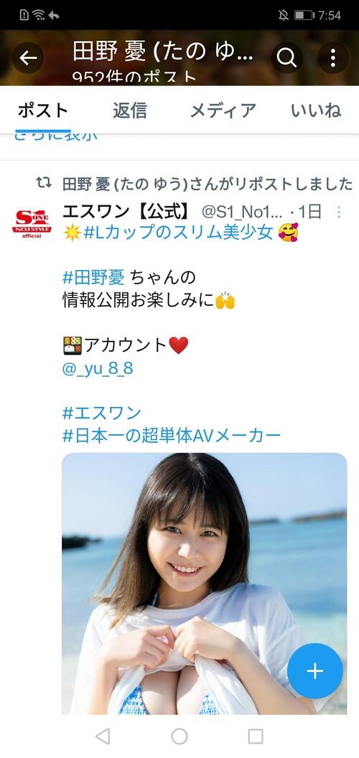Screen dimensions: 359x758
Task: Tap the Android back navigation triangle
Action: 103,736
